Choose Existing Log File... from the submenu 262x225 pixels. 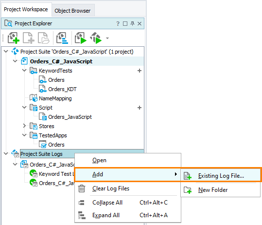[221, 176]
